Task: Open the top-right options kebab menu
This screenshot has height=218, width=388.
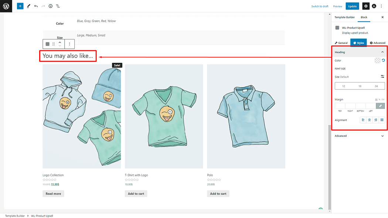Action: [381, 6]
